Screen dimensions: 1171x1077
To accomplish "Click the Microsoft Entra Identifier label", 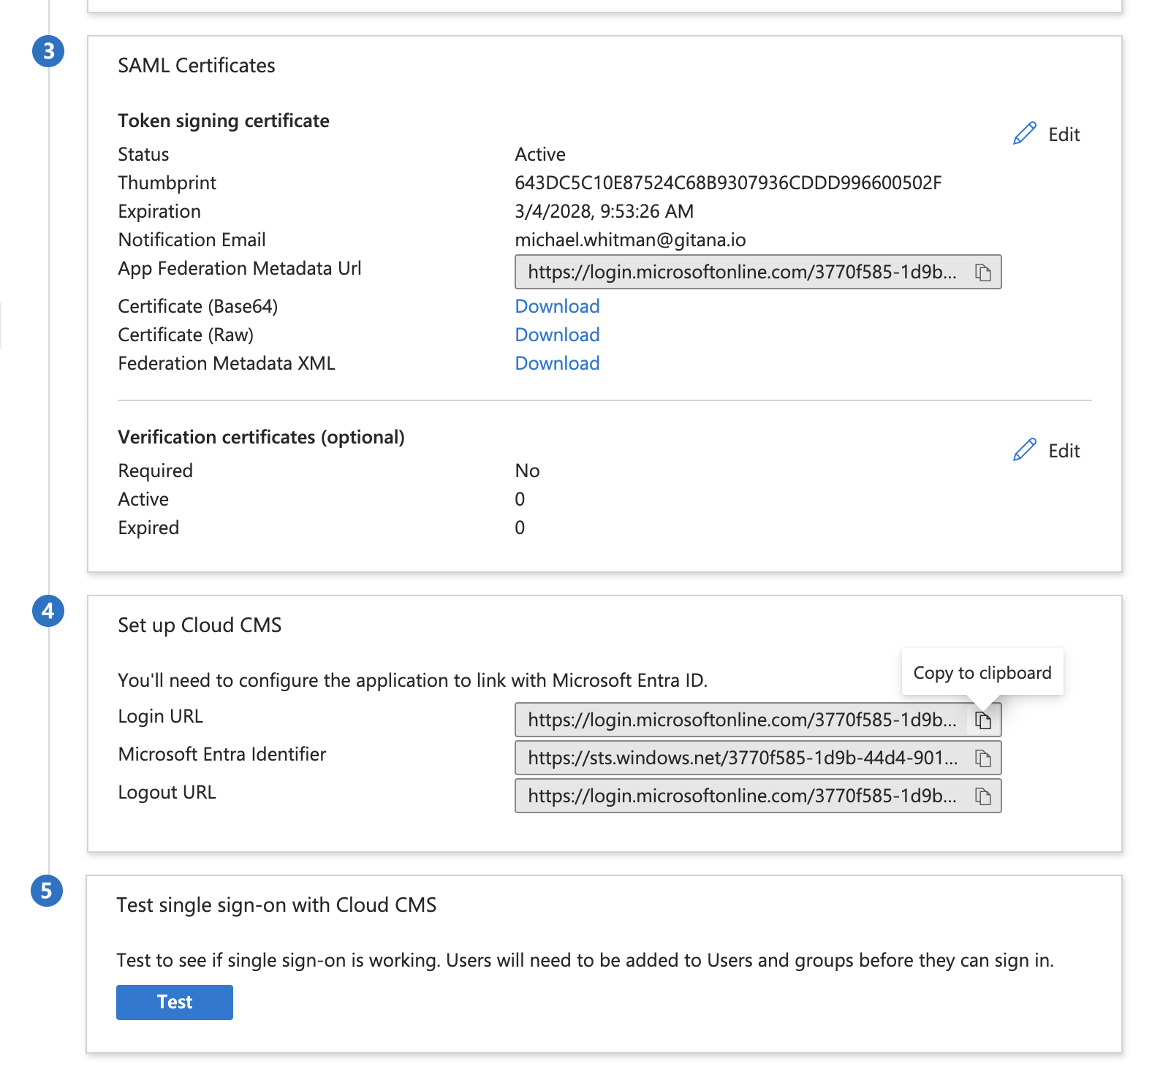I will coord(222,754).
